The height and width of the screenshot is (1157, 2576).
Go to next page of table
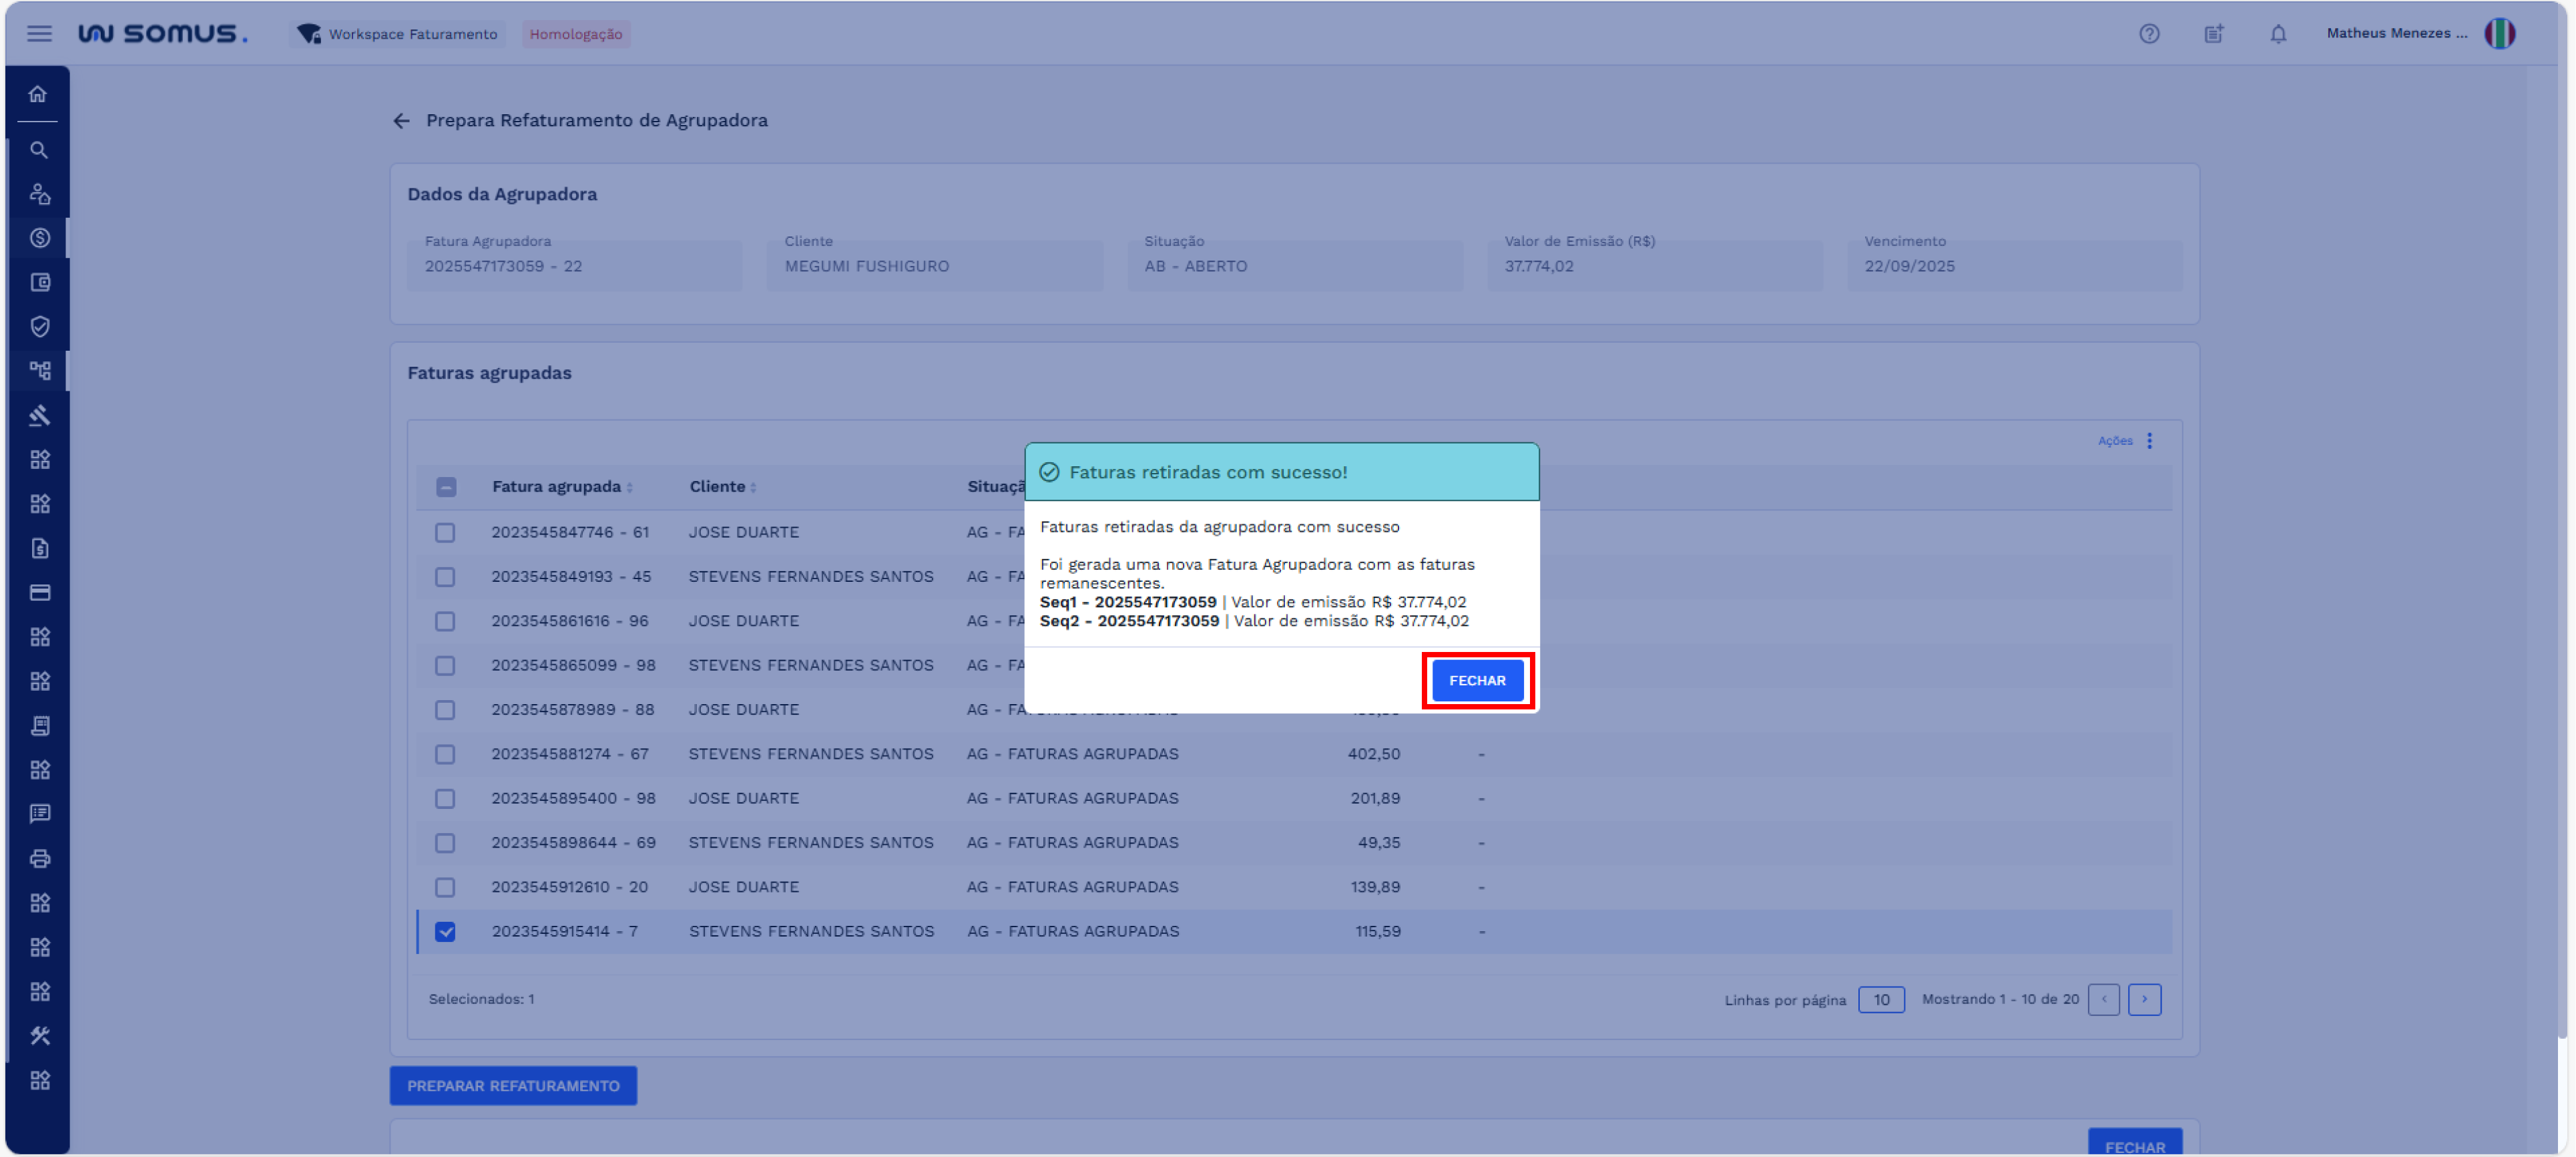point(2144,999)
